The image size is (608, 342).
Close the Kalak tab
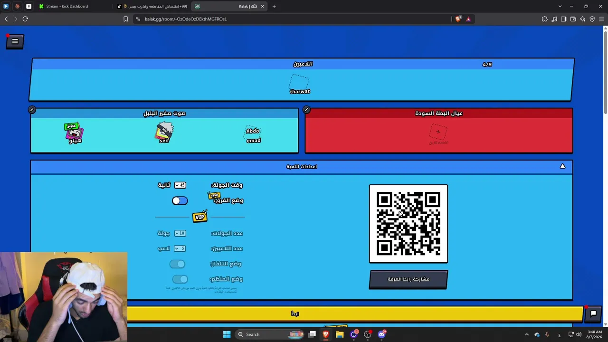(262, 6)
